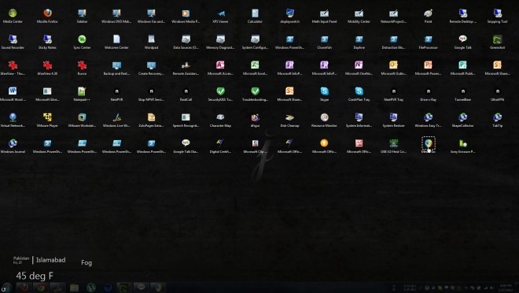Screen dimensions: 519x293
Task: Open Chrome from the taskbar
Action: [41, 287]
